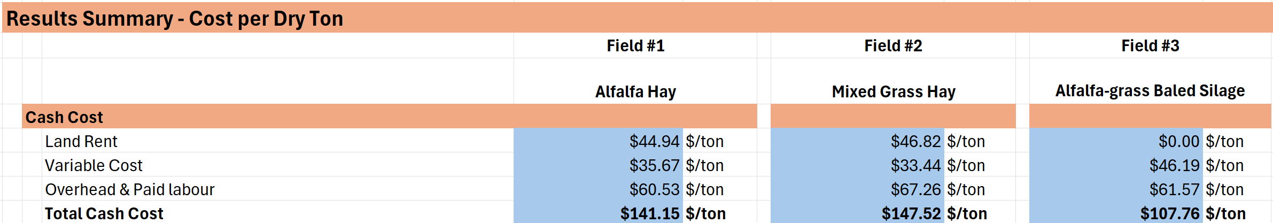Select the Land Rent row label

(81, 141)
